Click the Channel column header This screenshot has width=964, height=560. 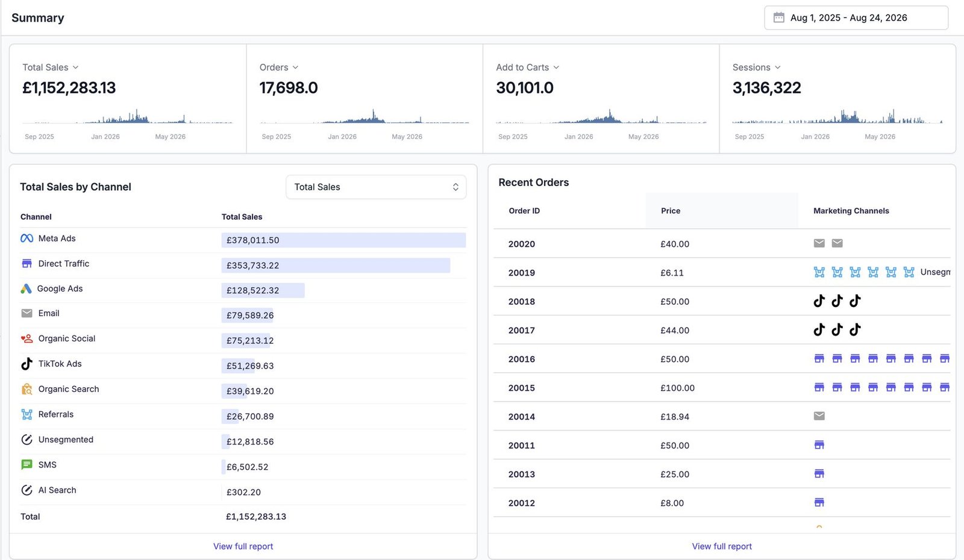[x=36, y=217]
